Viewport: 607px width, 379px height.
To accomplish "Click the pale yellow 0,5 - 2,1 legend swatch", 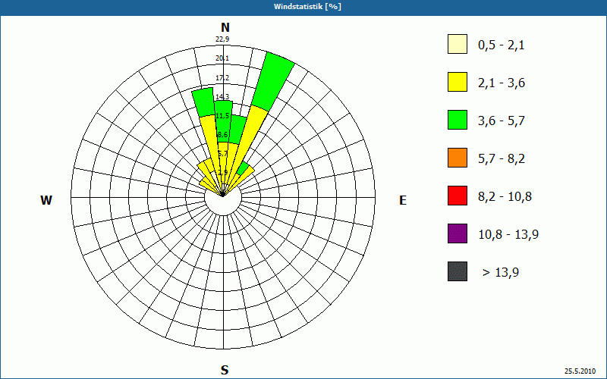I will pos(458,44).
